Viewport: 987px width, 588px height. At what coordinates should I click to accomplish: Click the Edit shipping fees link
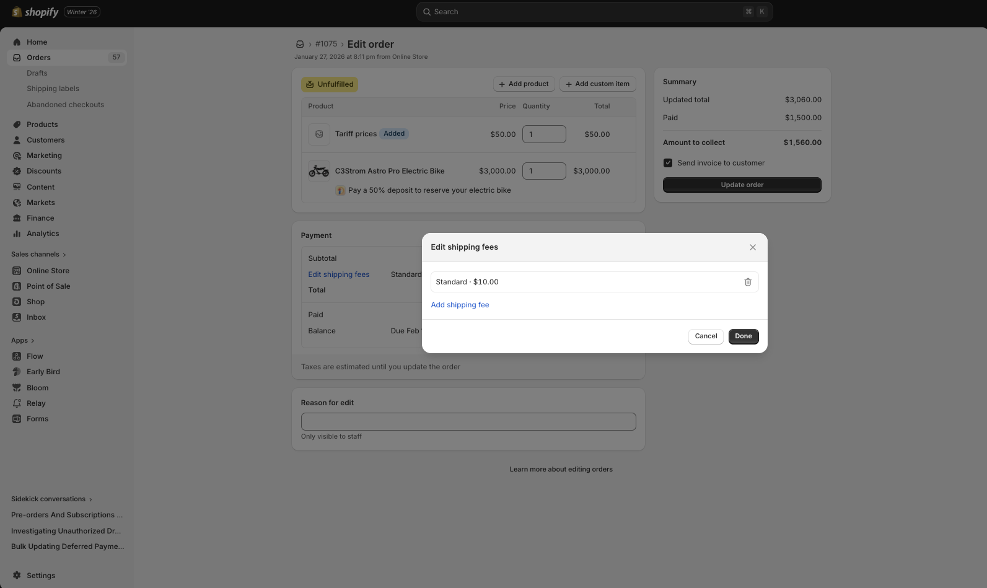(339, 274)
